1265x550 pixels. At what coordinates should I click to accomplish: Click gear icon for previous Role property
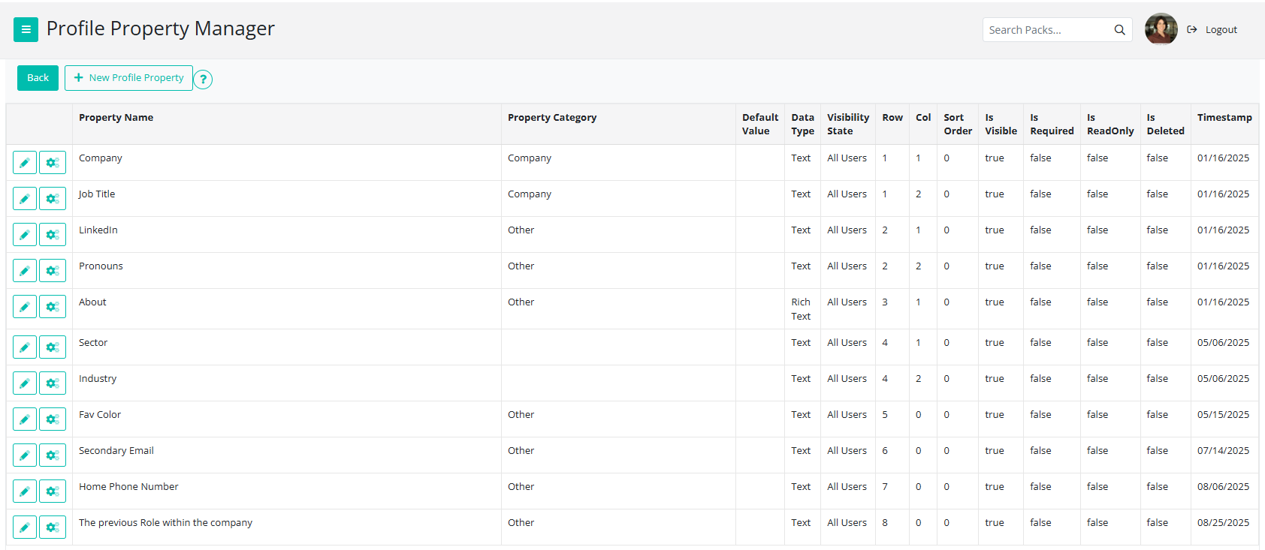click(x=53, y=527)
